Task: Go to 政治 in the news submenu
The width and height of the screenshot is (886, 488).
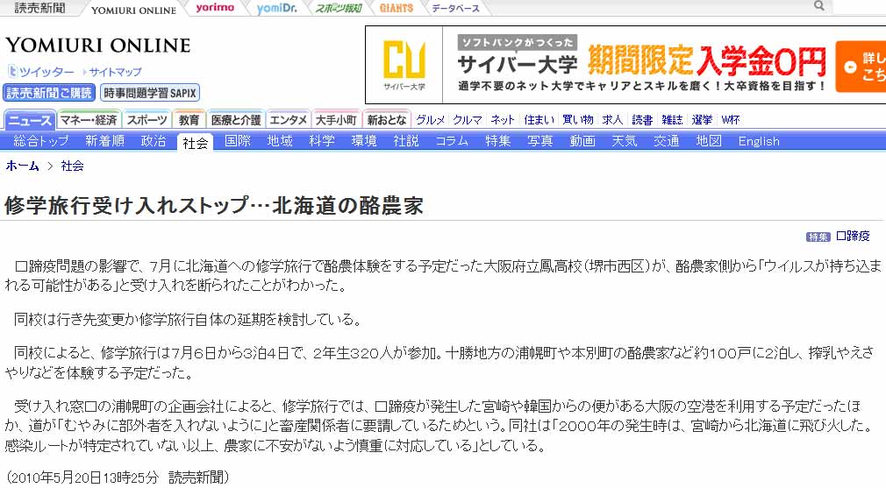Action: 154,141
